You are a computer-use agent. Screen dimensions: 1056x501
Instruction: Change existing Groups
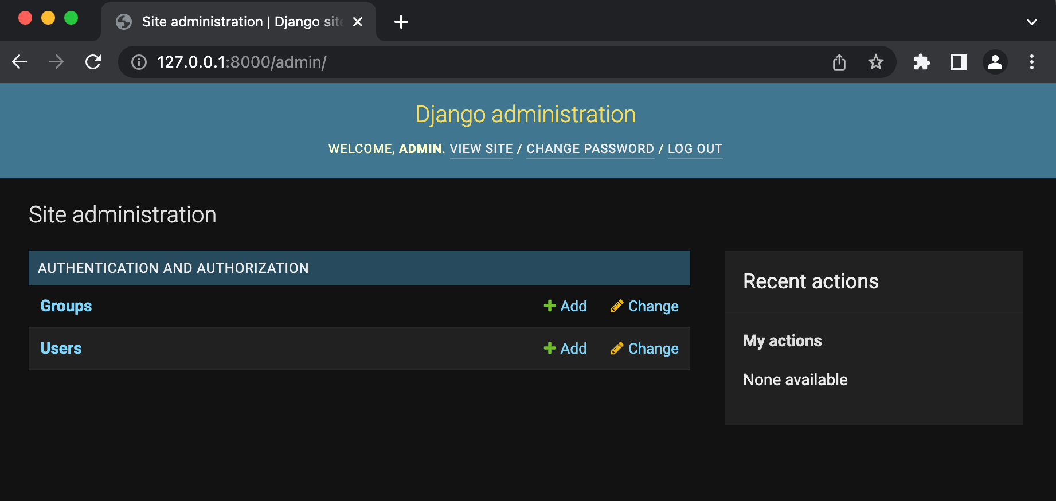(645, 306)
